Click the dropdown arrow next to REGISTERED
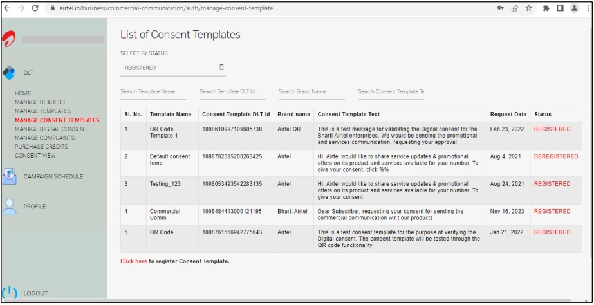This screenshot has width=594, height=305. tap(221, 68)
